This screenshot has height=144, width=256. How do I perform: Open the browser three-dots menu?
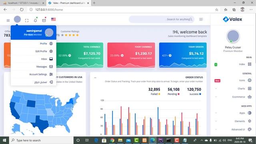pos(251,10)
